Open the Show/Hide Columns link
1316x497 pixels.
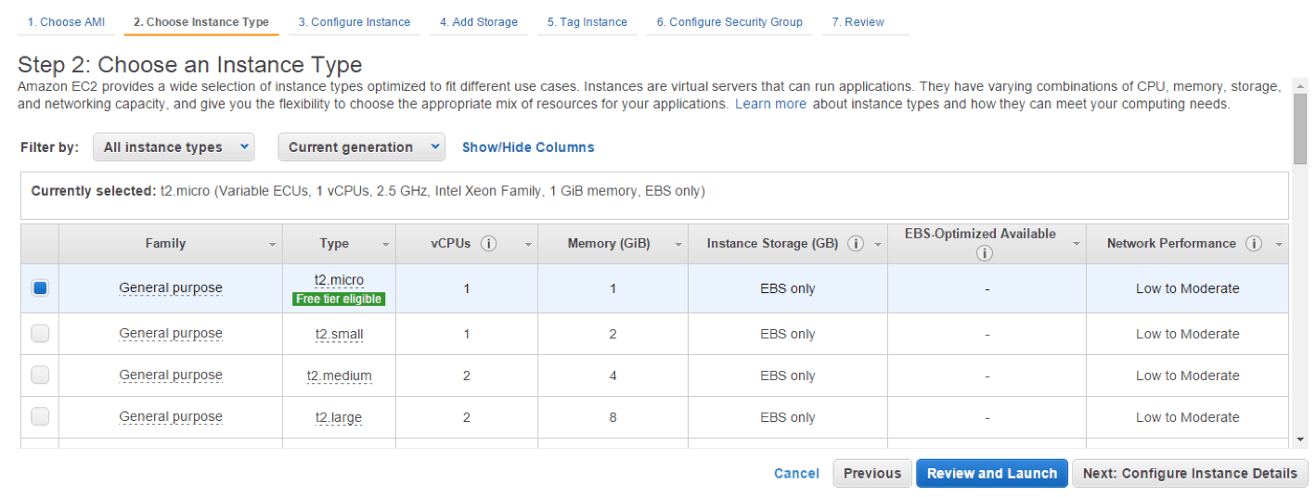coord(528,147)
